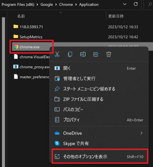153x167 pixels.
Task: Click the left pane vertical scrollbar
Action: [4, 92]
